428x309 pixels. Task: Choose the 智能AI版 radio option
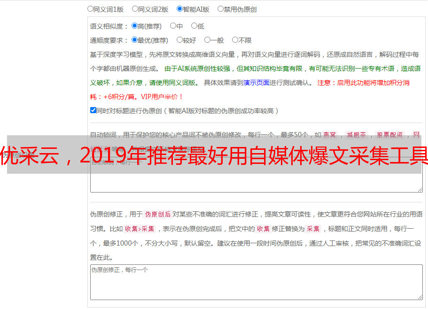tap(179, 9)
